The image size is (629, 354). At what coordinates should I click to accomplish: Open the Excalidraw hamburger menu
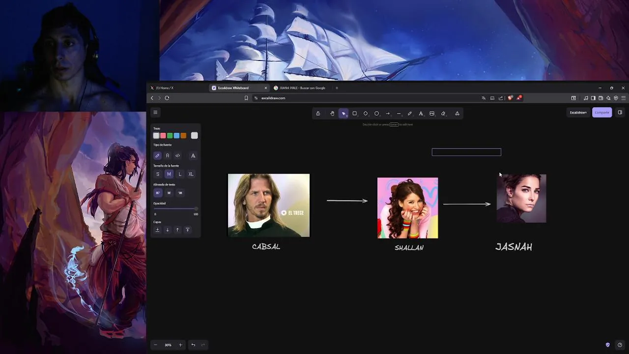click(x=155, y=113)
